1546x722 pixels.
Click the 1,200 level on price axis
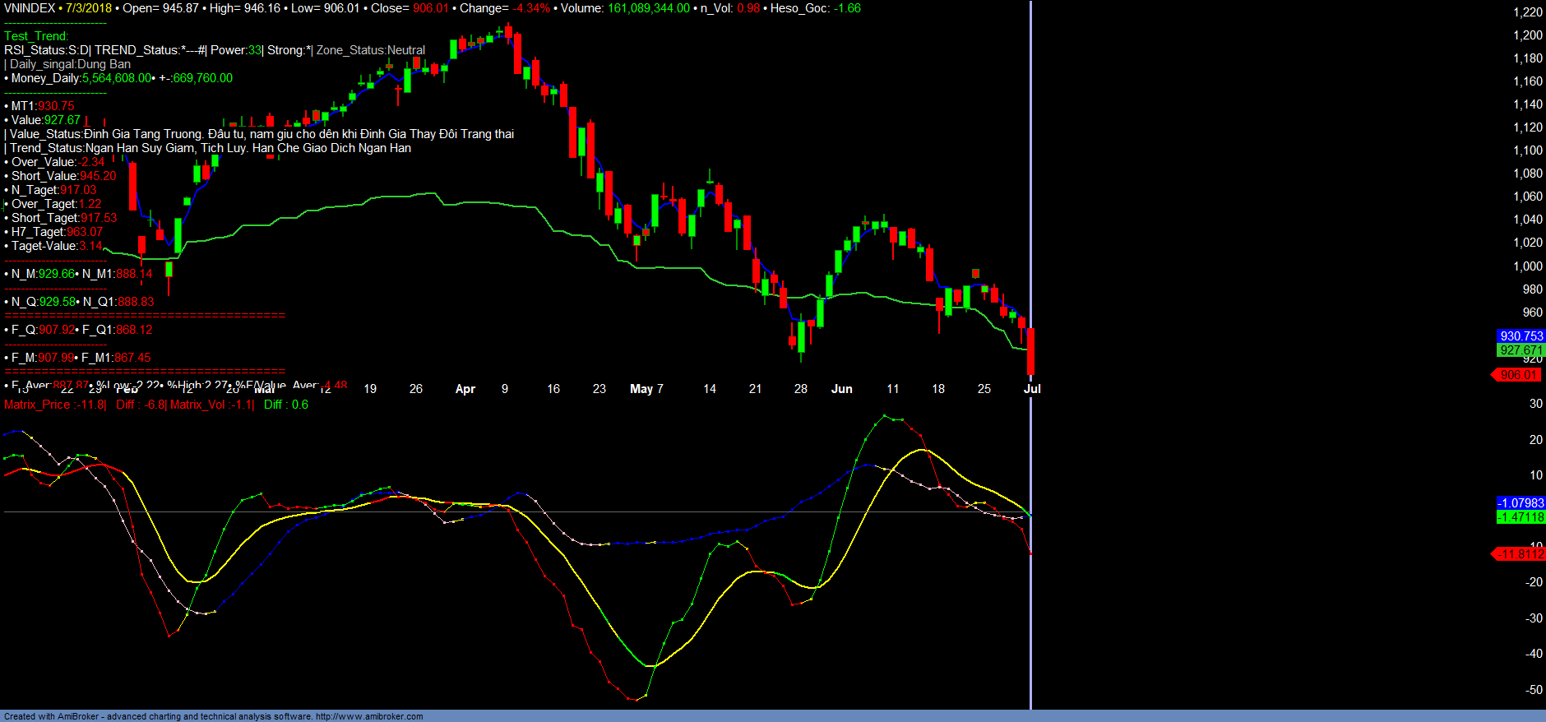pos(1528,35)
